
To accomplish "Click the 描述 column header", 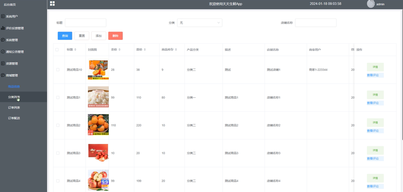I will [x=228, y=50].
